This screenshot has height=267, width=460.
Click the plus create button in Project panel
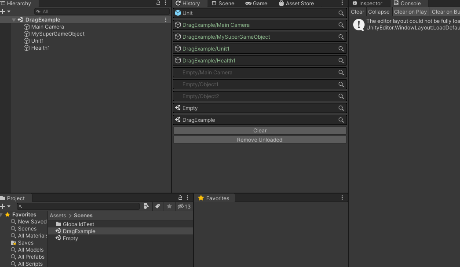coord(3,206)
